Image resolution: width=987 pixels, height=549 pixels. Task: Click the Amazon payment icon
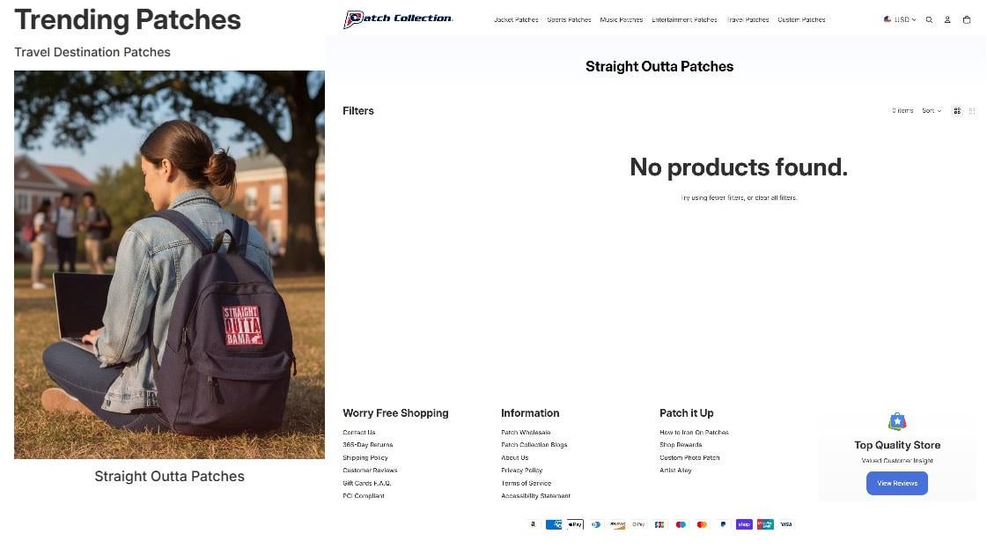coord(533,524)
